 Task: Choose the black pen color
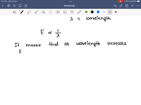(92, 12)
